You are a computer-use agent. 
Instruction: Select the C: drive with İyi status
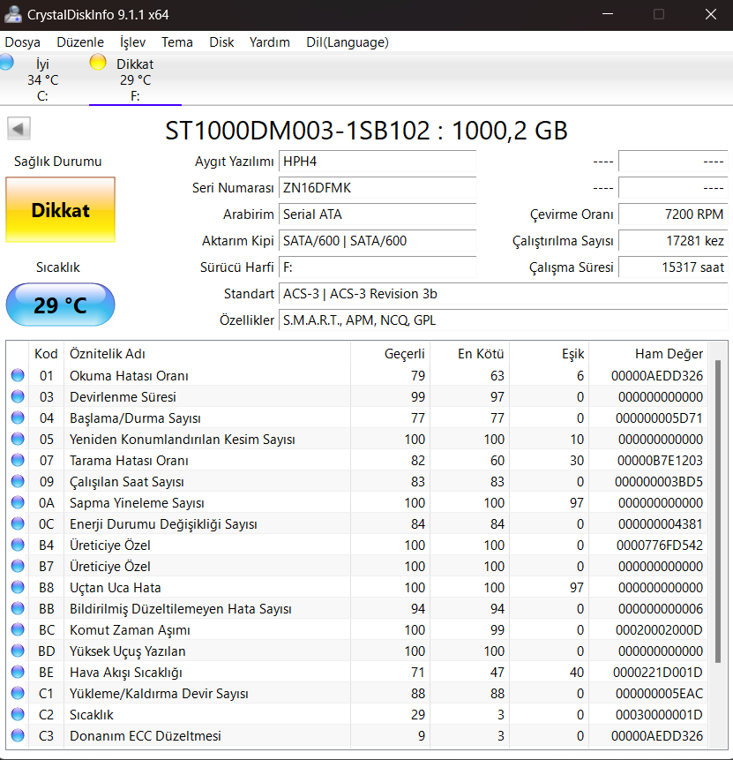coord(42,79)
